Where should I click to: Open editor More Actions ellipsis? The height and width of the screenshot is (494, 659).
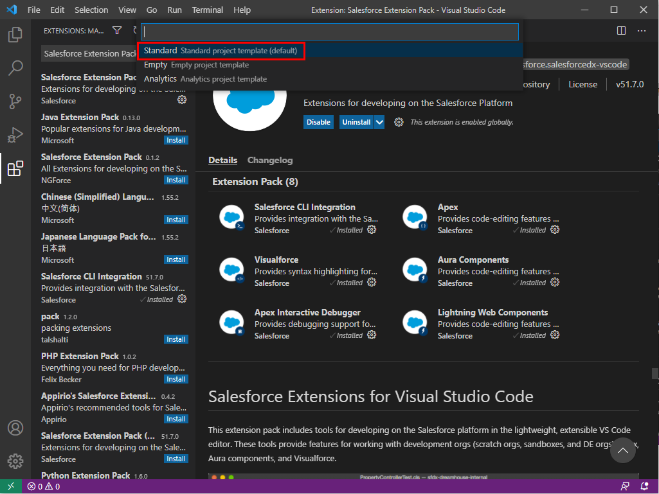coord(642,31)
